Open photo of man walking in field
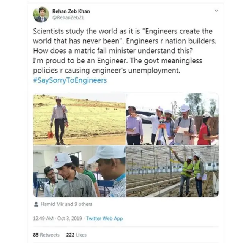 pos(79,119)
